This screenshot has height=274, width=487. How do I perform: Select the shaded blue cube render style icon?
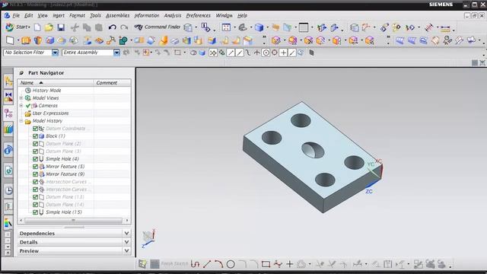(259, 27)
